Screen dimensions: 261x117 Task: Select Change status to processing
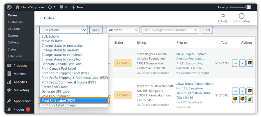pos(74,46)
